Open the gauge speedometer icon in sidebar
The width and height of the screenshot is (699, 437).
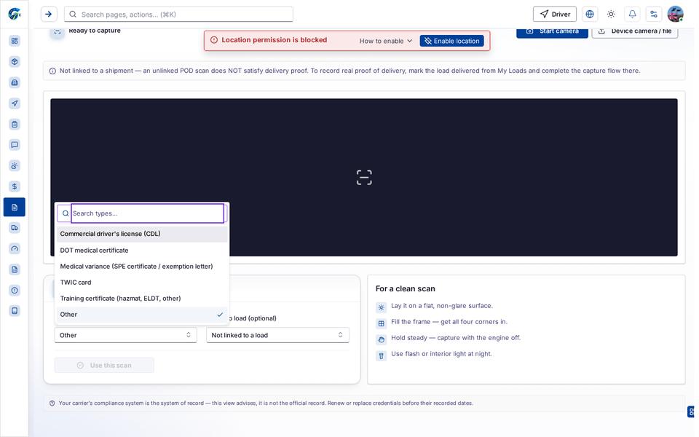click(x=15, y=249)
